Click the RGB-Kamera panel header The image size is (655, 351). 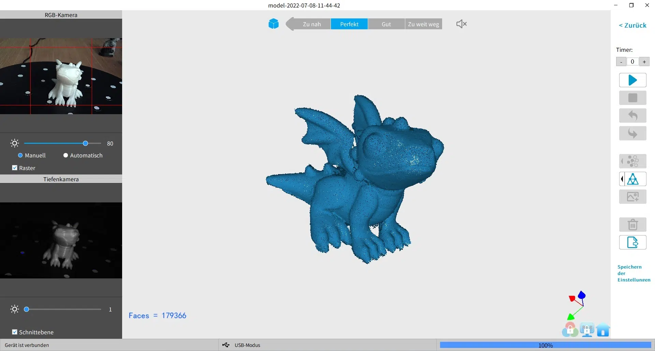click(x=61, y=15)
